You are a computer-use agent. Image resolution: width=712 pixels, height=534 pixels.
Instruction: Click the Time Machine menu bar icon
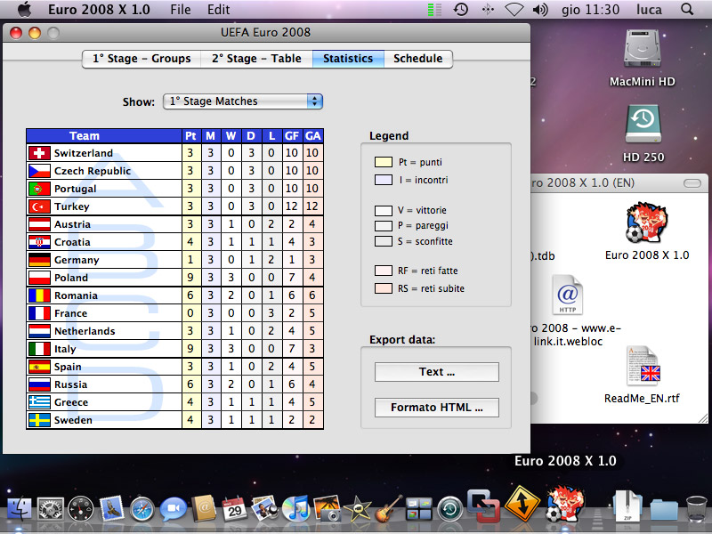click(460, 10)
